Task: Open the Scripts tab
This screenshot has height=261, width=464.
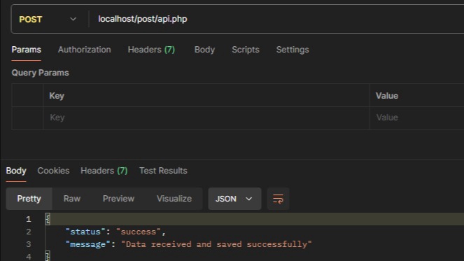Action: [246, 50]
